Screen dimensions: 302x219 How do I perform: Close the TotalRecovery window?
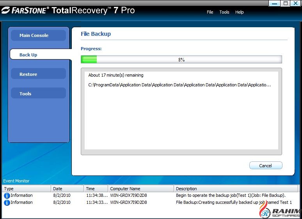(x=296, y=3)
